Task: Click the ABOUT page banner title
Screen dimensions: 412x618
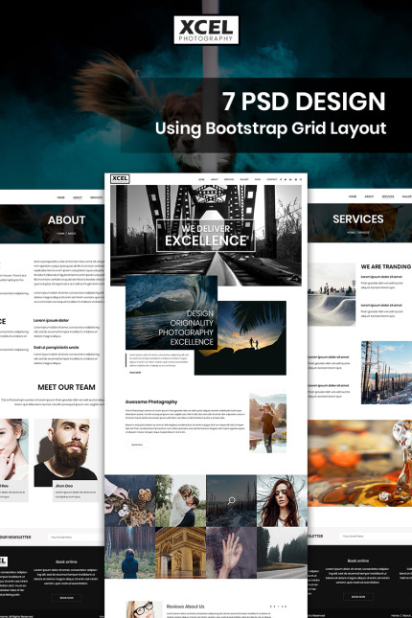Action: coord(67,220)
